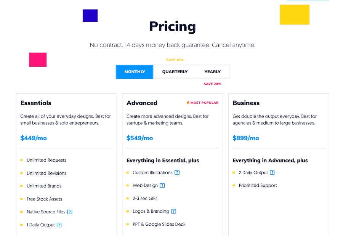343x236 pixels.
Task: Switch billing to Yearly
Action: [x=212, y=72]
